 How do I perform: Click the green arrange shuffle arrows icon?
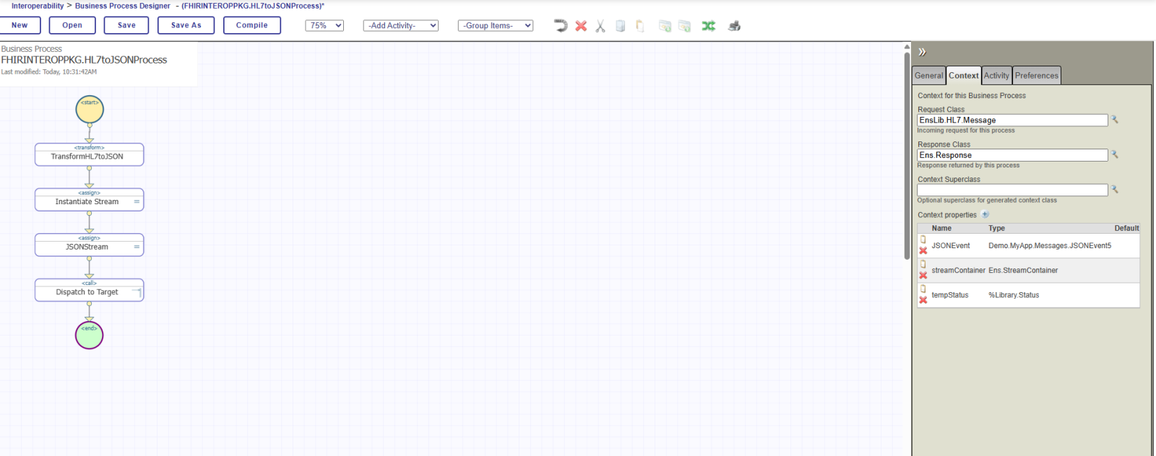709,26
